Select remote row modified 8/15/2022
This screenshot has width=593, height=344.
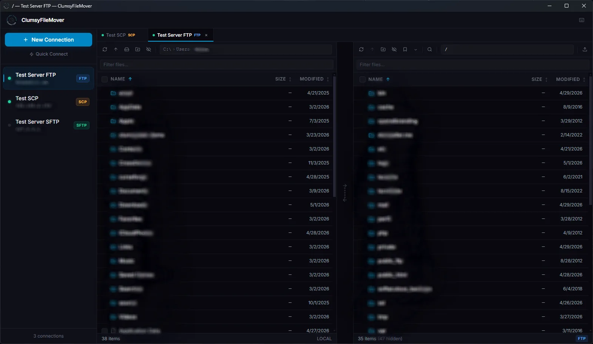click(471, 191)
